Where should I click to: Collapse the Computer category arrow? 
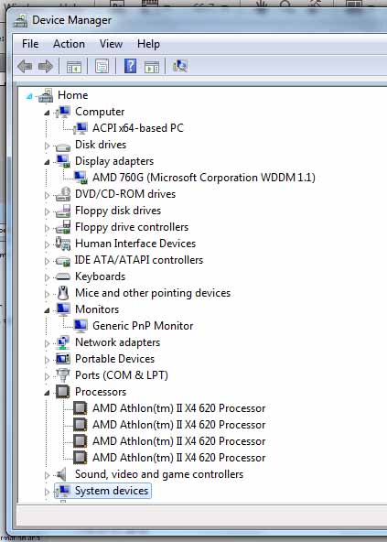pos(47,113)
